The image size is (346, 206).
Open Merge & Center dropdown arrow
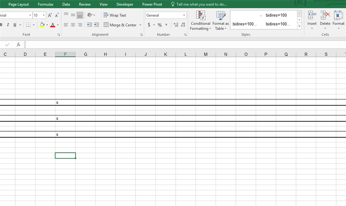(x=140, y=25)
